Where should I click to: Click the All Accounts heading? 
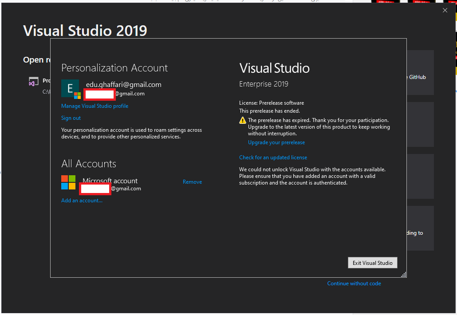pos(89,164)
